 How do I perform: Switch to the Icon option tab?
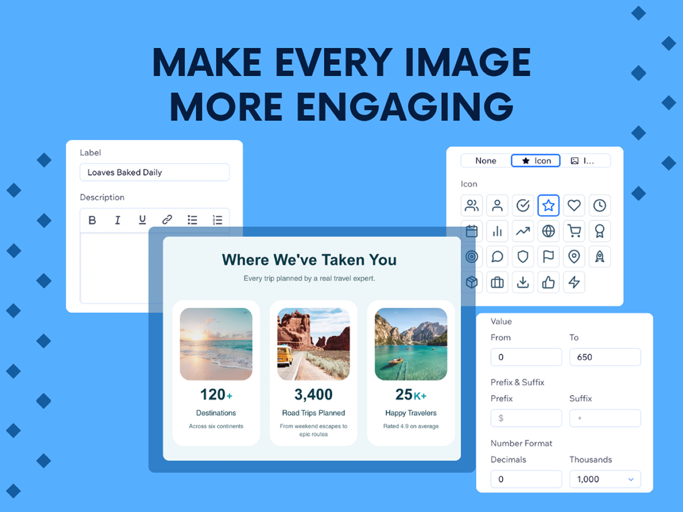pos(536,161)
